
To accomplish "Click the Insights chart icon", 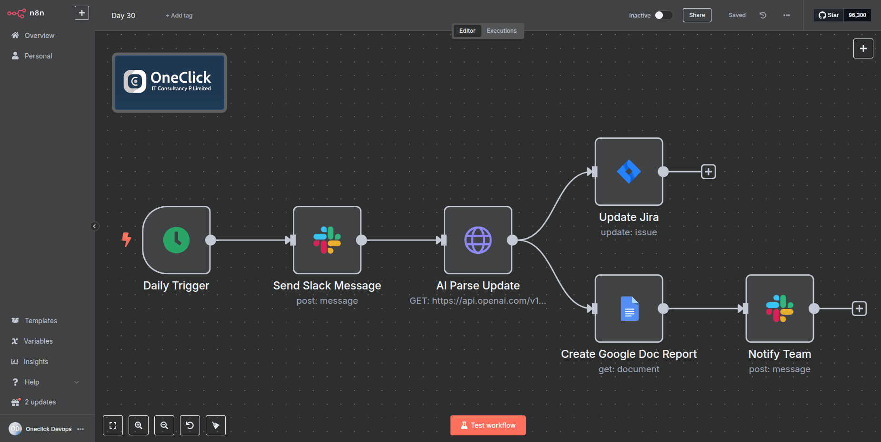I will (x=15, y=362).
